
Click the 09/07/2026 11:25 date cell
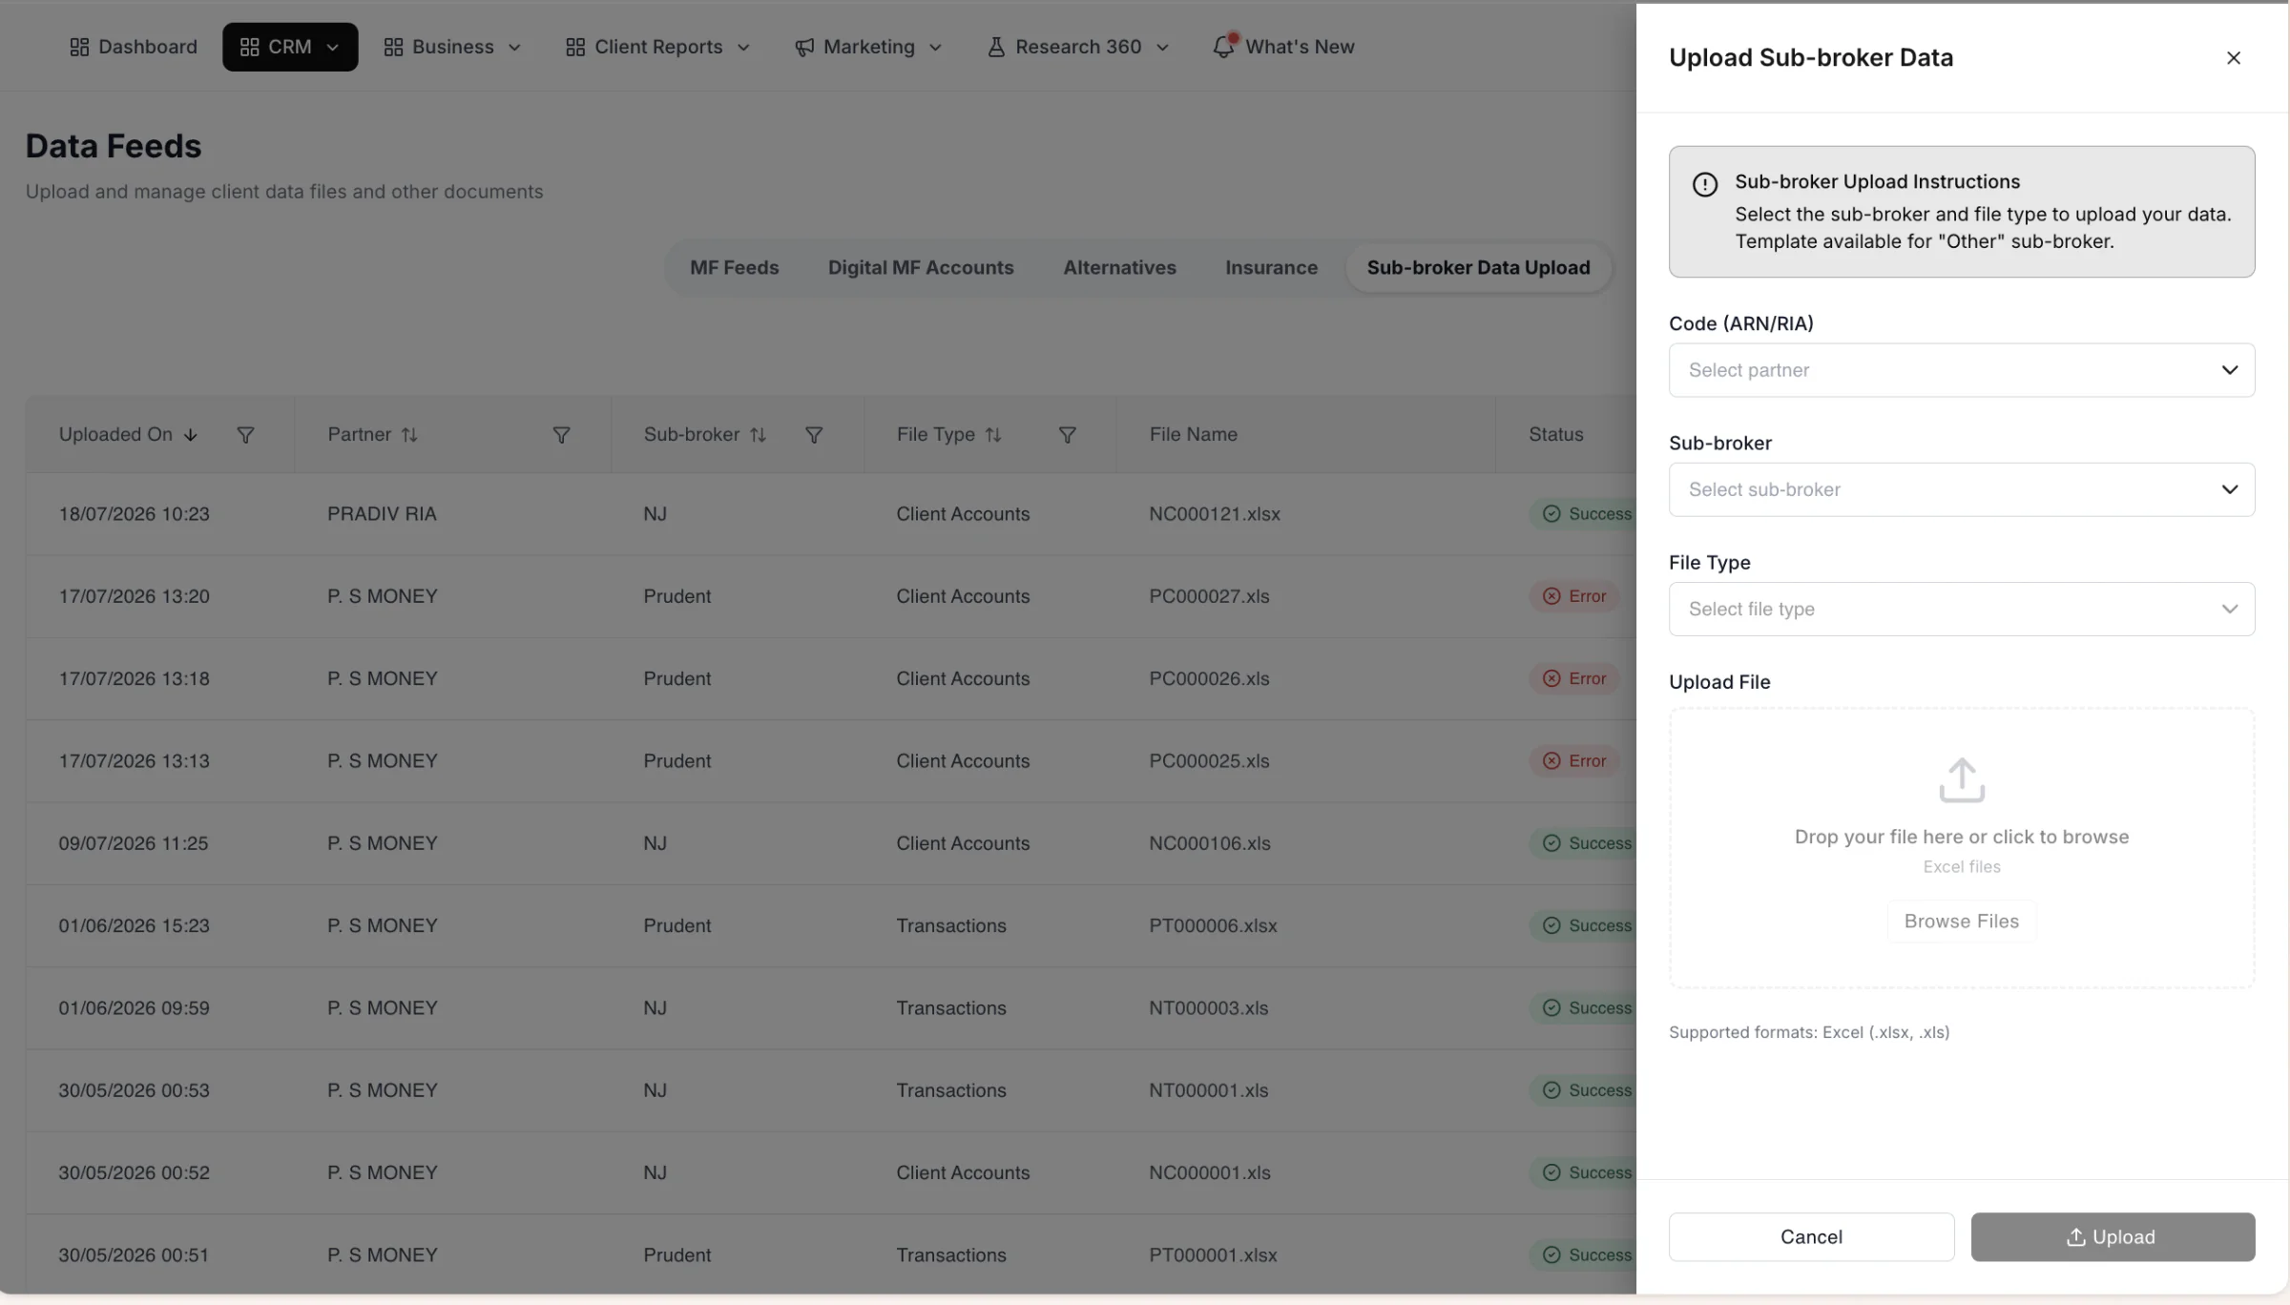click(x=133, y=843)
